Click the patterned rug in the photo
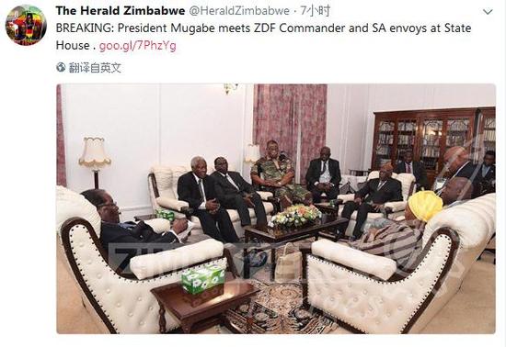506x347 pixels. pos(271,306)
